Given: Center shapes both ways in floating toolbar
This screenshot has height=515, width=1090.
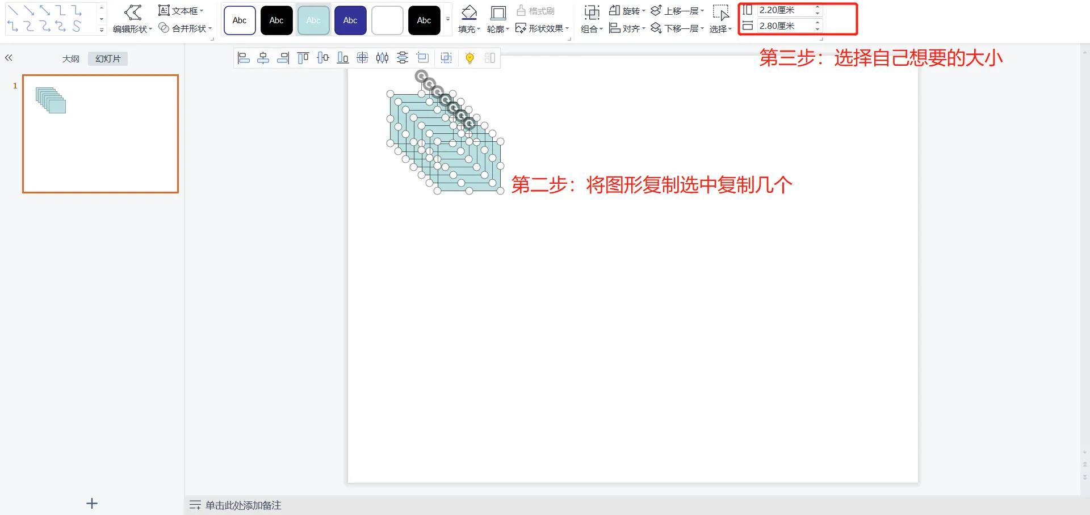Looking at the screenshot, I should pyautogui.click(x=362, y=58).
